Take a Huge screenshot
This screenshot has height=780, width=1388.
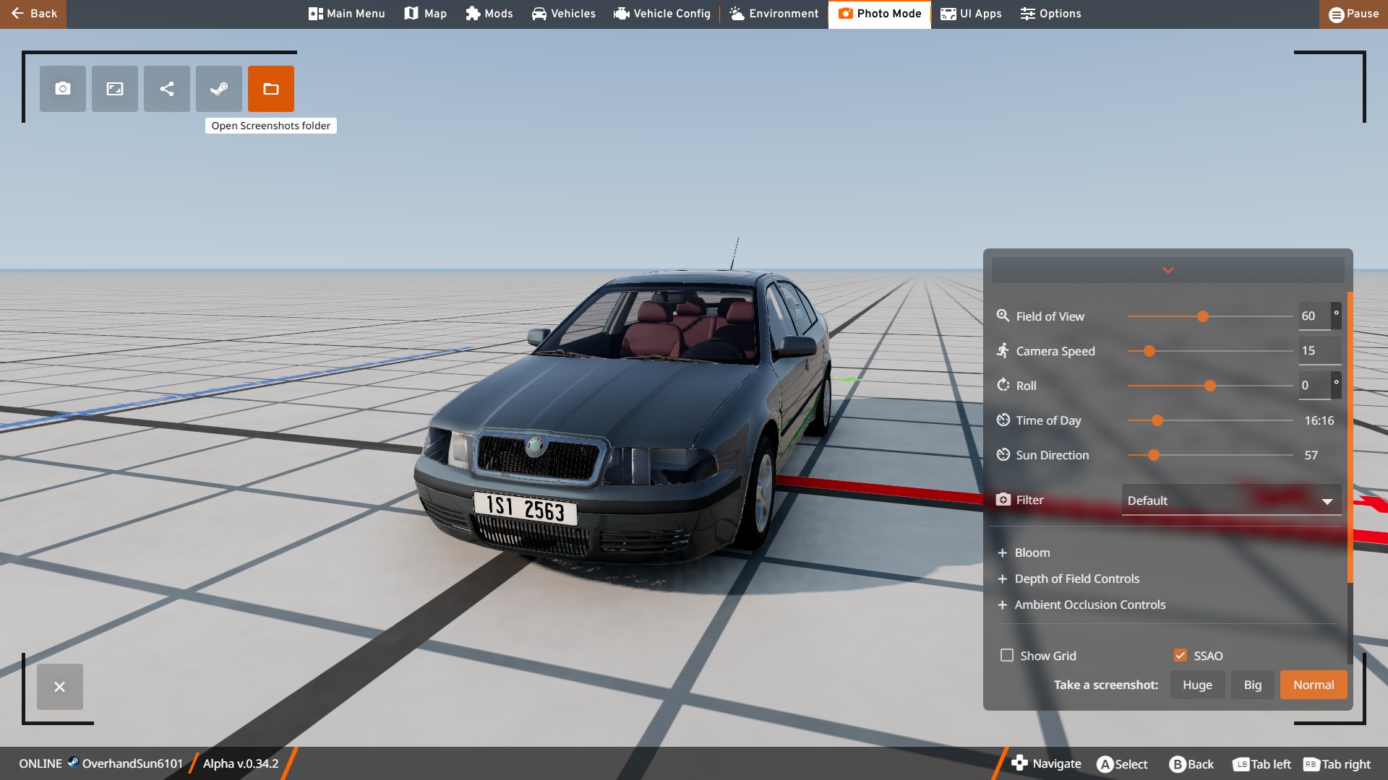[x=1197, y=685]
